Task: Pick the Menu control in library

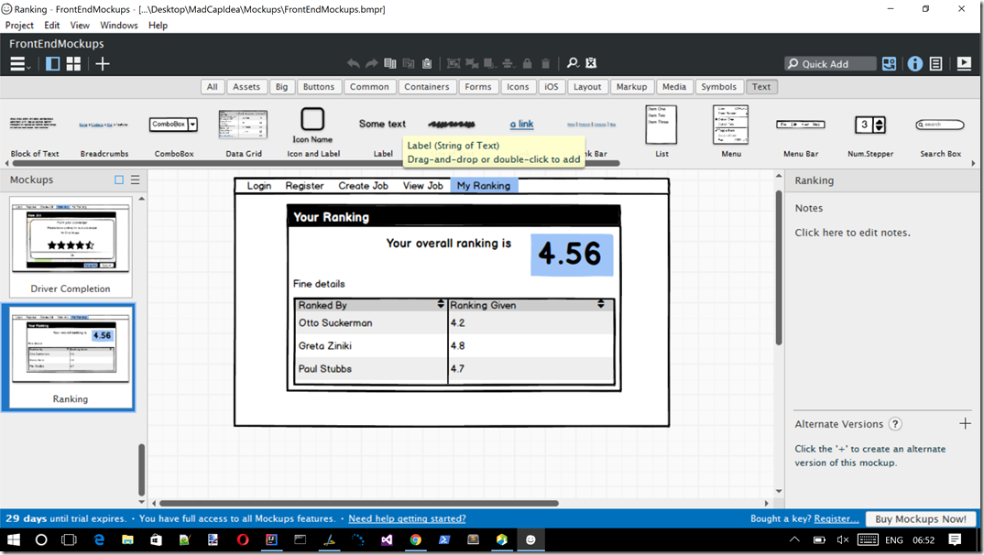Action: click(731, 131)
